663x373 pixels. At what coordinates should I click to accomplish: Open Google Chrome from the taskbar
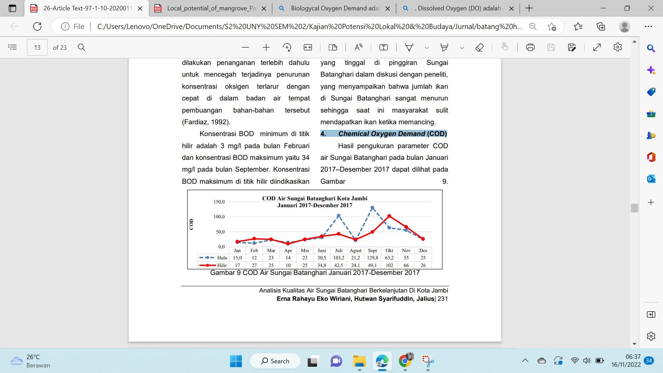pyautogui.click(x=405, y=361)
